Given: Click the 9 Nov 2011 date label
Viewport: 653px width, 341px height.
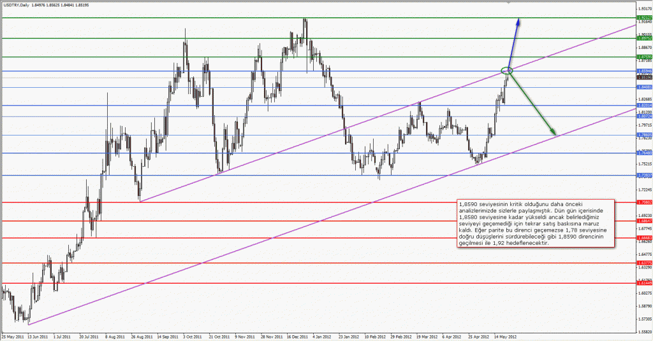Looking at the screenshot, I should (x=245, y=337).
